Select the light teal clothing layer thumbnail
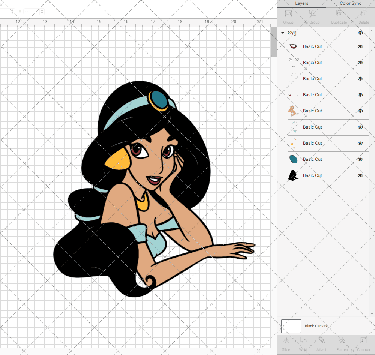 pyautogui.click(x=294, y=127)
